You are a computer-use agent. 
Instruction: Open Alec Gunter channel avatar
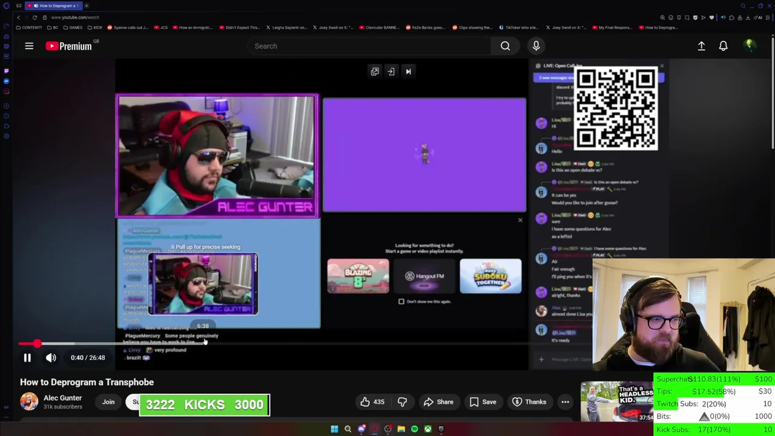(x=29, y=401)
